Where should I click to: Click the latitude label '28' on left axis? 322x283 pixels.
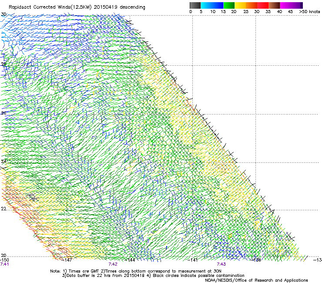click(3, 64)
